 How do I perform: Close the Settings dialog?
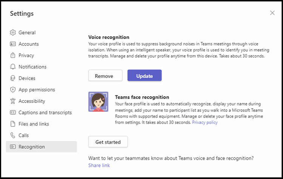point(272,13)
